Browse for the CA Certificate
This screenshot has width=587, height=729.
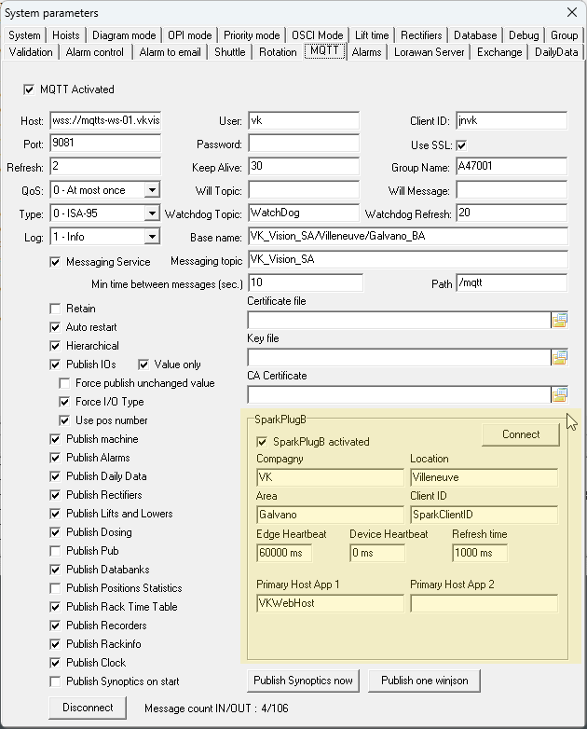(560, 394)
